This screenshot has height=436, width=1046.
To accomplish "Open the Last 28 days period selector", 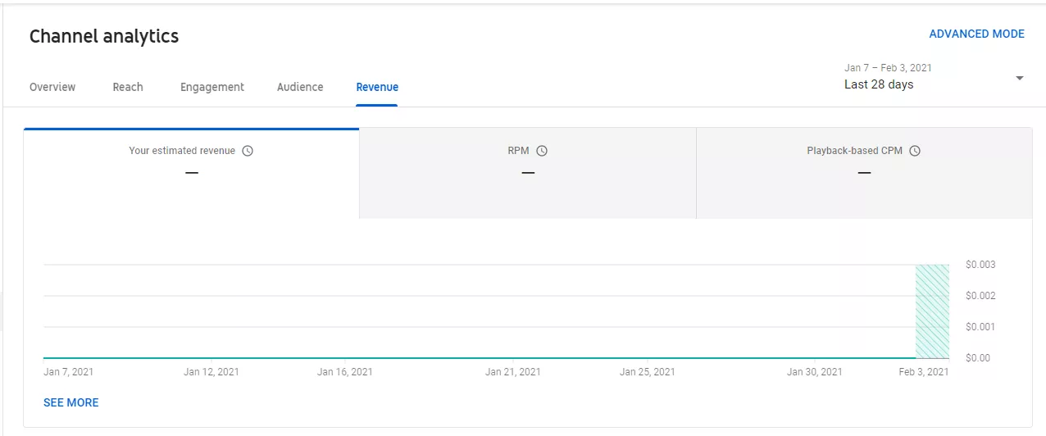I will pos(879,84).
